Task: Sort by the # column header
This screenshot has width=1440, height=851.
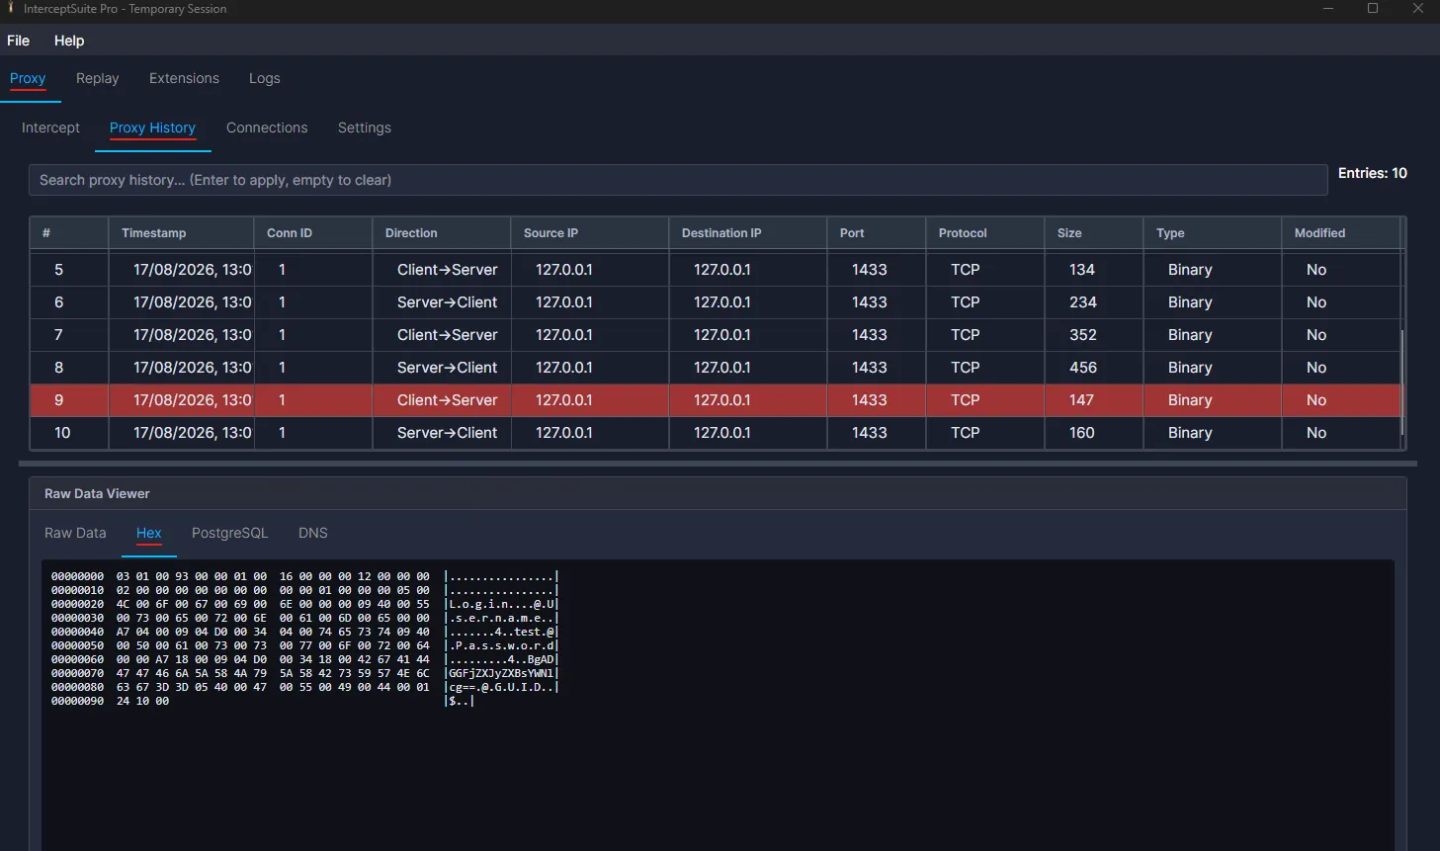Action: pyautogui.click(x=68, y=233)
